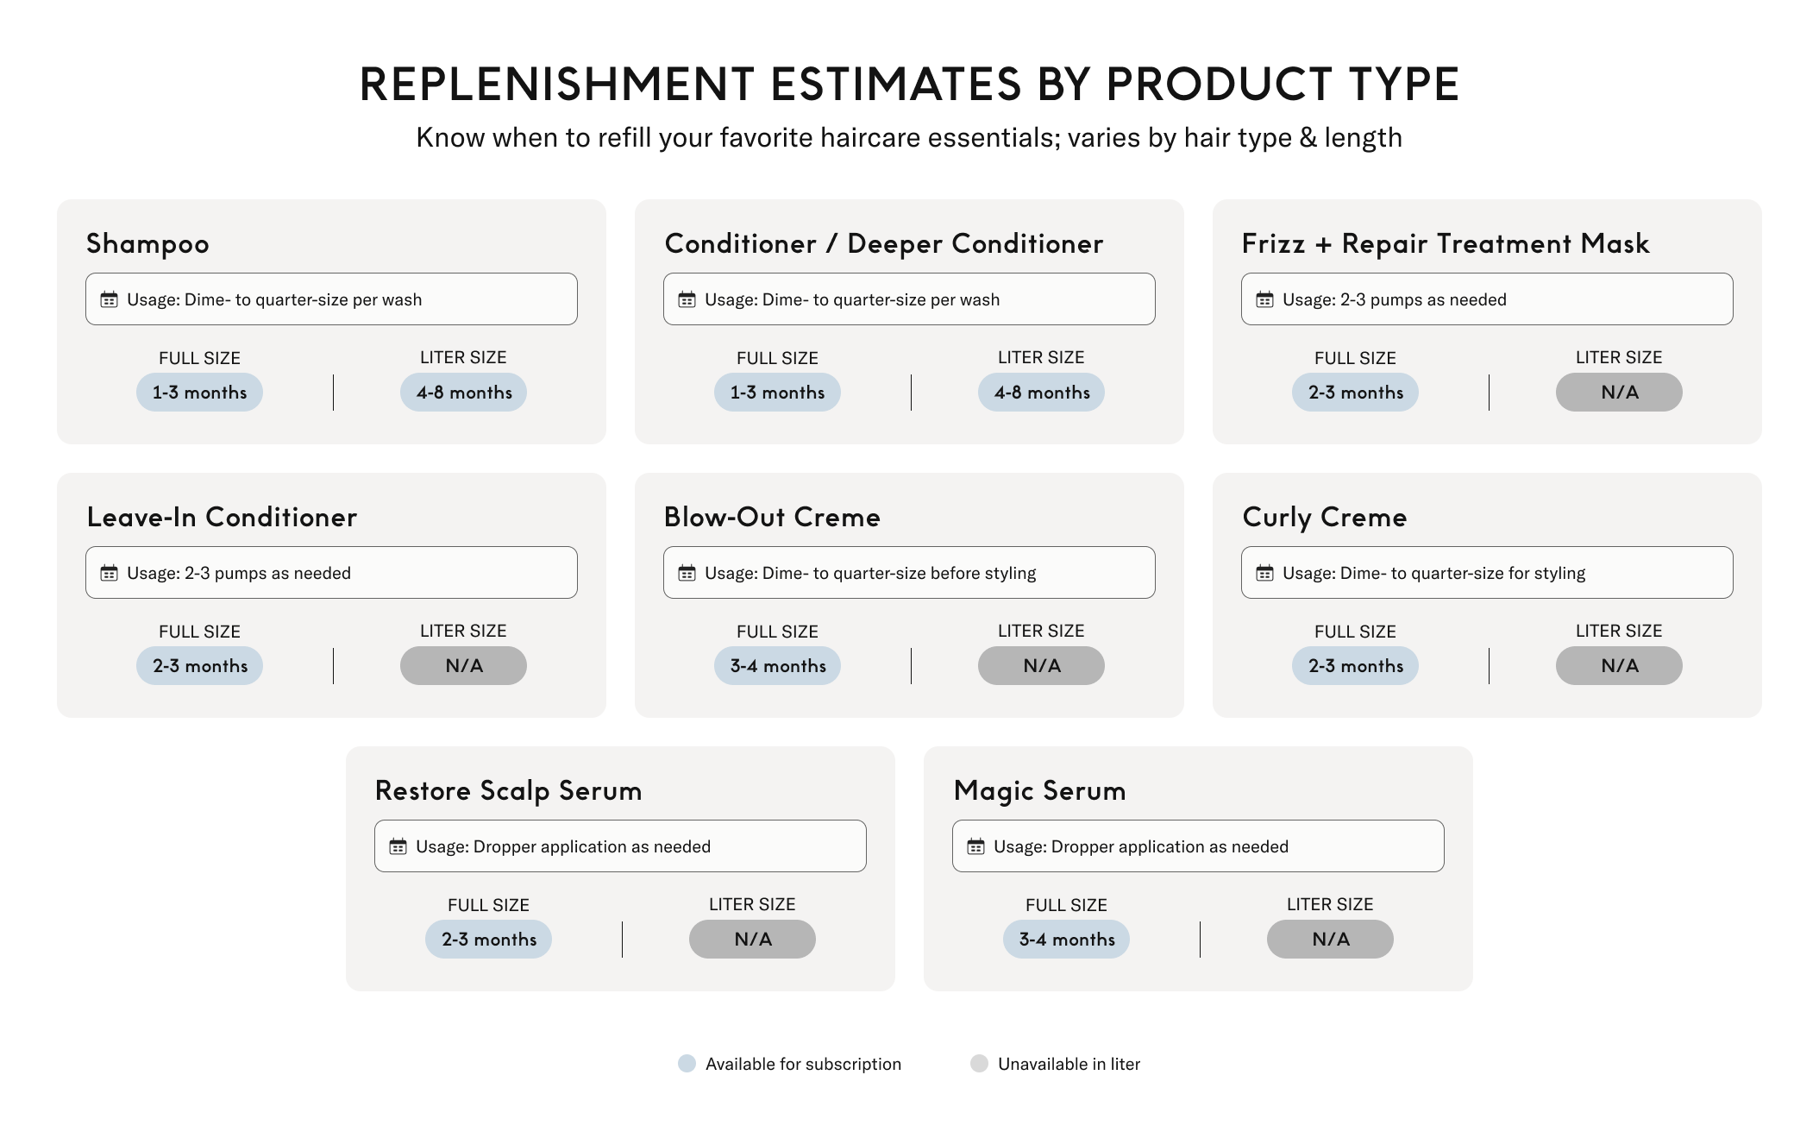Click 'LITER SIZE' label in Restore Scalp Serum card
The image size is (1819, 1138).
(752, 904)
